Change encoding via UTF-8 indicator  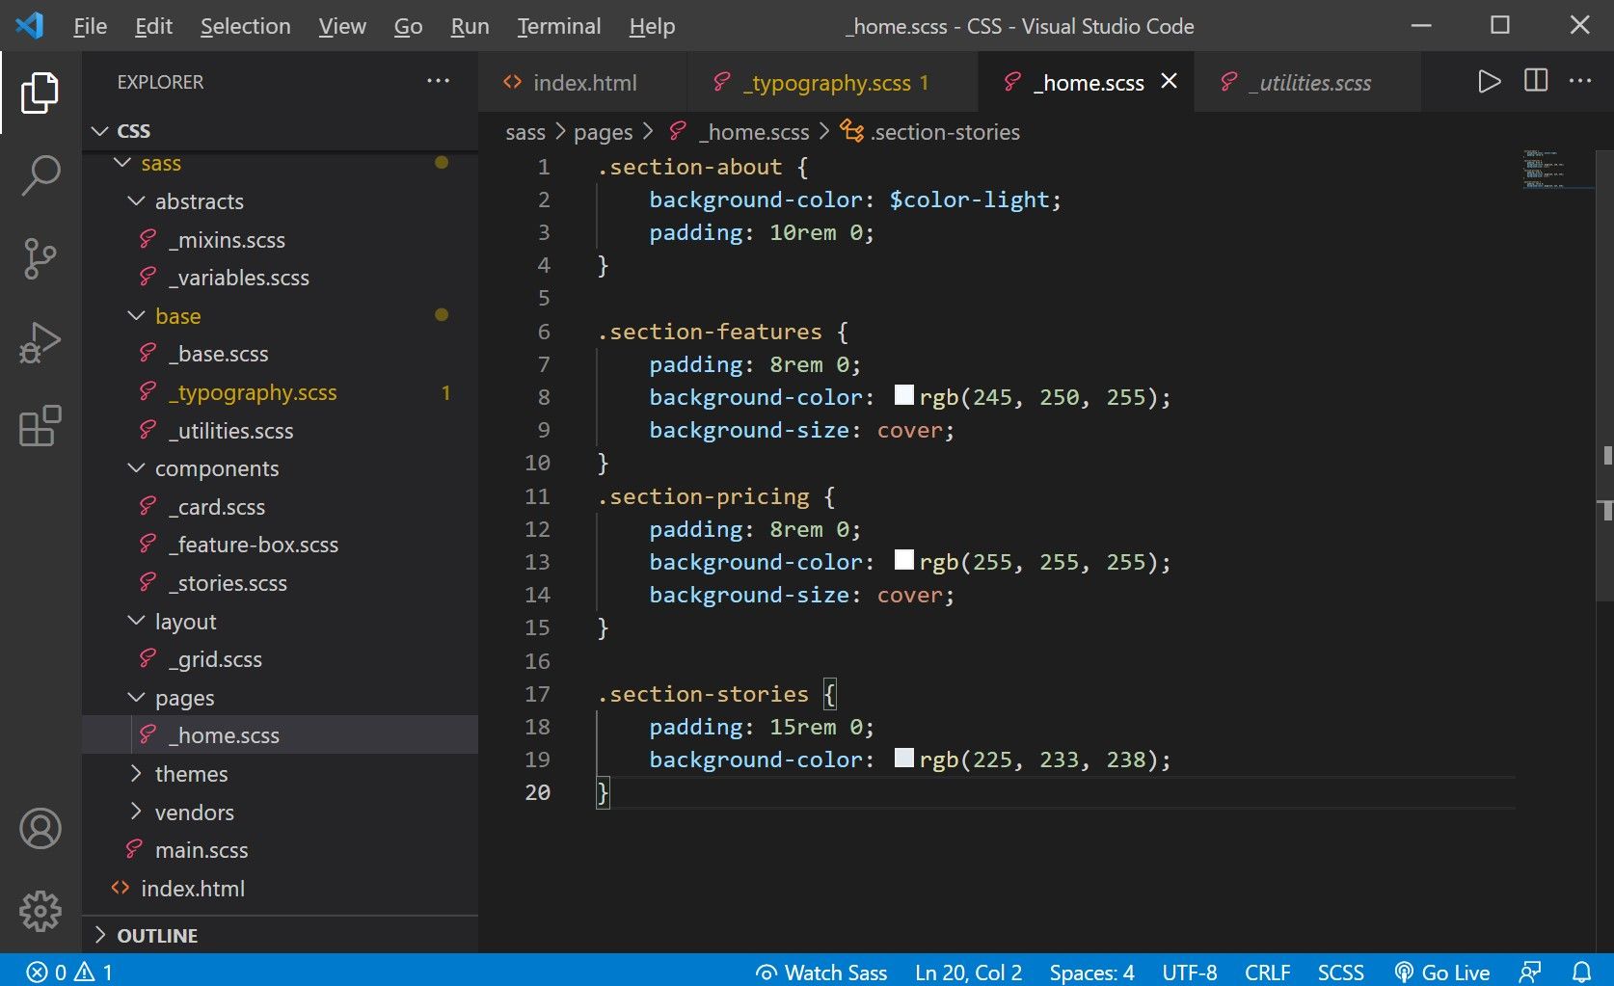click(x=1189, y=972)
